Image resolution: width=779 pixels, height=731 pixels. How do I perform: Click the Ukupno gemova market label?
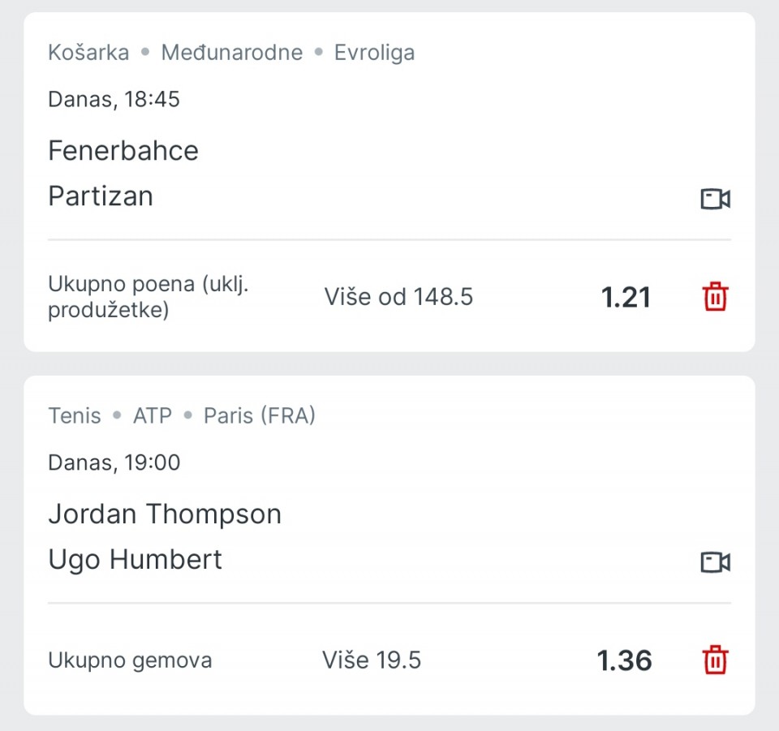click(130, 660)
